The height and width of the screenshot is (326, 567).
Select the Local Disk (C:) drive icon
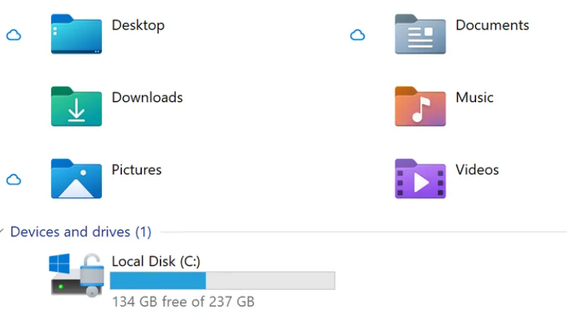pos(76,275)
